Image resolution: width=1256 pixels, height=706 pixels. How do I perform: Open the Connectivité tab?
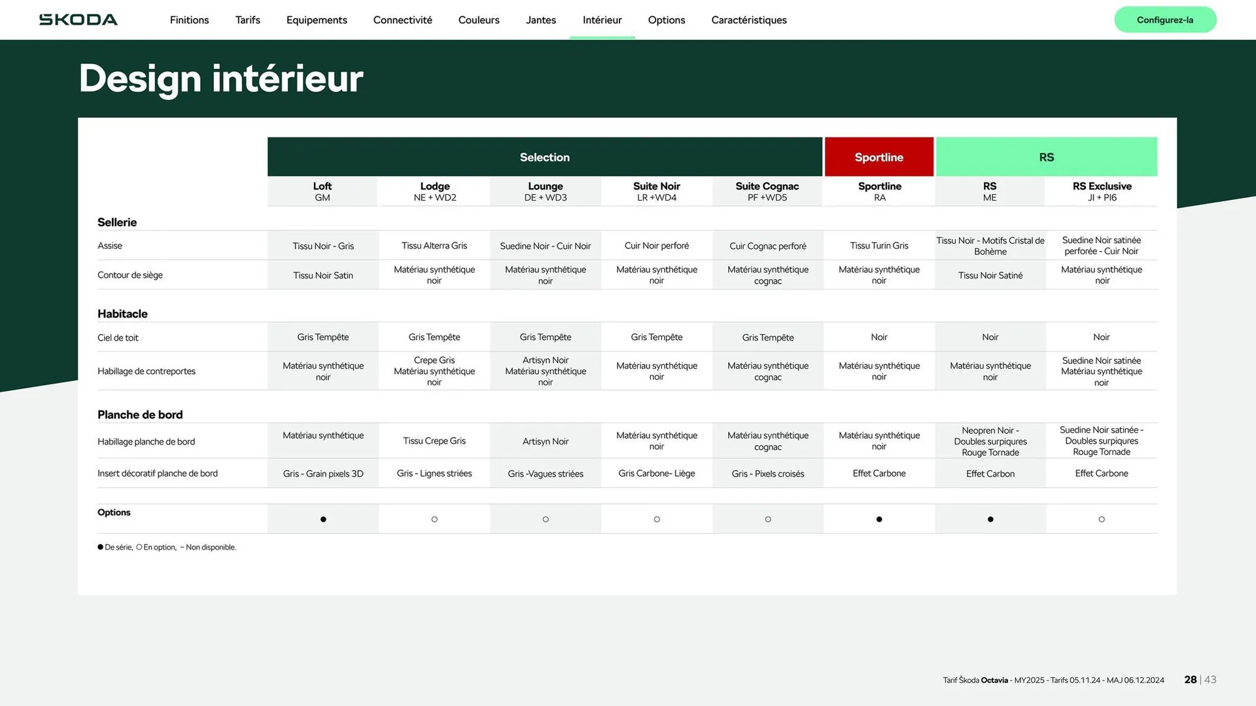pyautogui.click(x=402, y=20)
